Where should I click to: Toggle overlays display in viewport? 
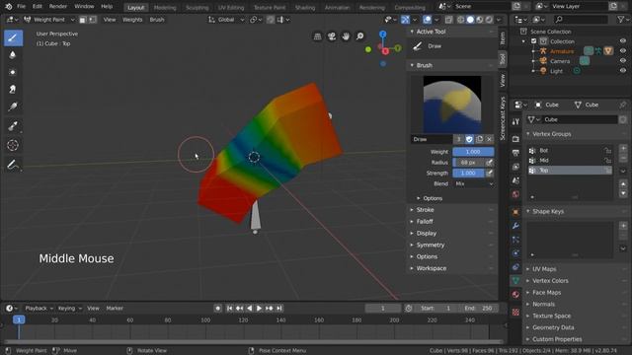tap(427, 20)
